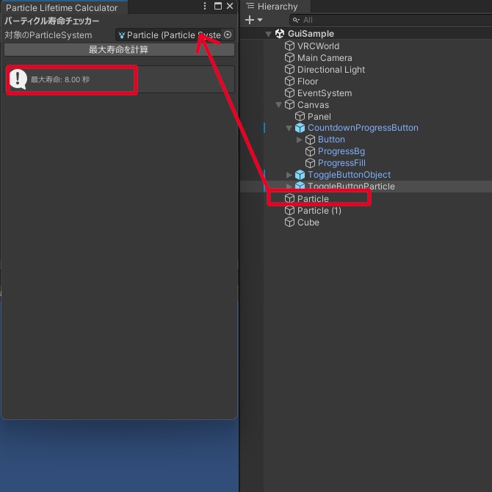Close the Particle Lifetime Calculator window
492x492 pixels.
point(230,6)
